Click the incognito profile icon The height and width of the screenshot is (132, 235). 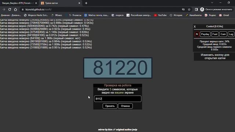202,10
